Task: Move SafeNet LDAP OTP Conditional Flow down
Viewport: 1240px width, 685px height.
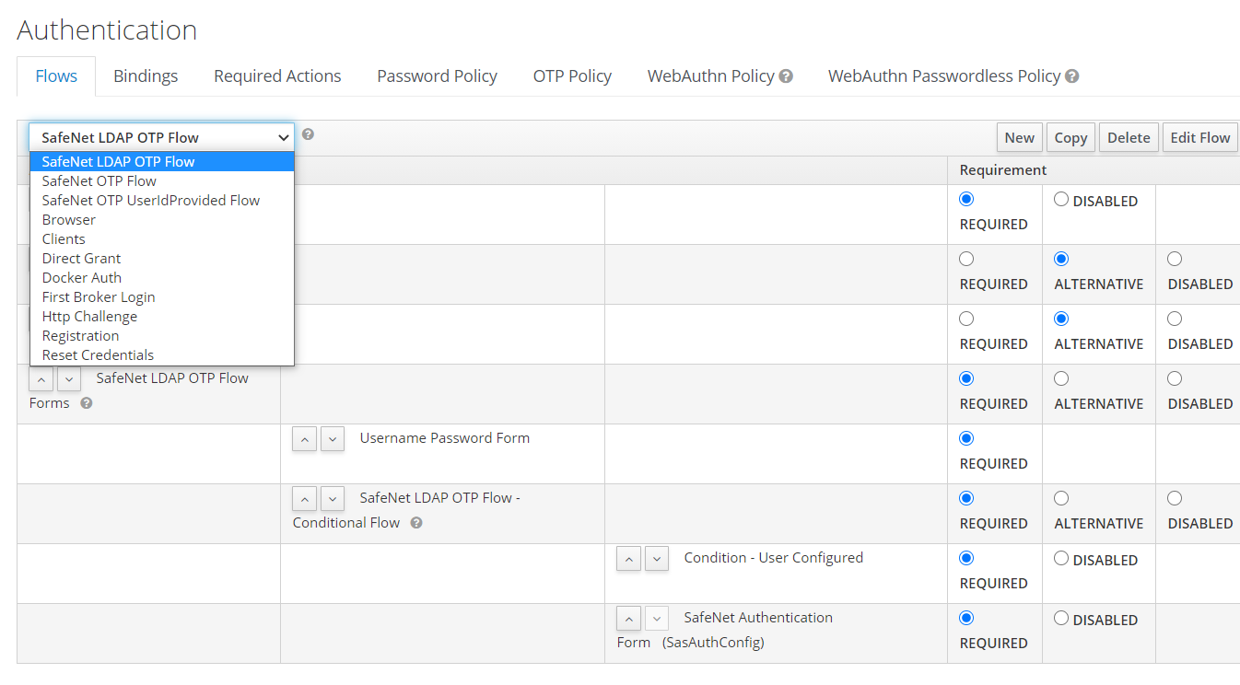Action: click(333, 499)
